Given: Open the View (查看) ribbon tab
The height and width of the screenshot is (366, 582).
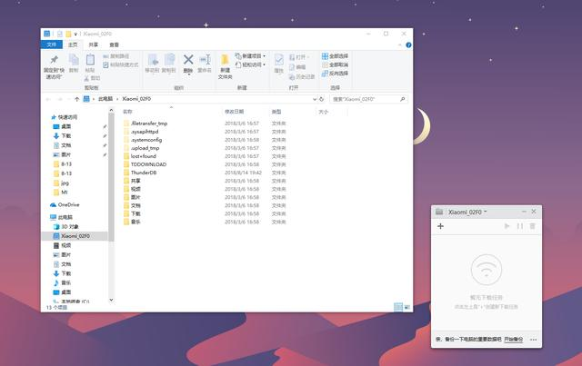Looking at the screenshot, I should (x=114, y=44).
